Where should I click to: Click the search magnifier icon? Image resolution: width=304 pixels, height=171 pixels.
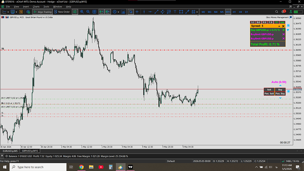tap(277, 12)
